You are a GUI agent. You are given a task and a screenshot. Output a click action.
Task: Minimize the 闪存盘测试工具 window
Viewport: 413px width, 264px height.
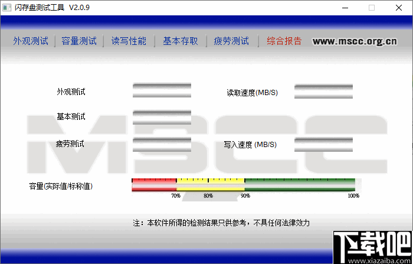(345, 8)
